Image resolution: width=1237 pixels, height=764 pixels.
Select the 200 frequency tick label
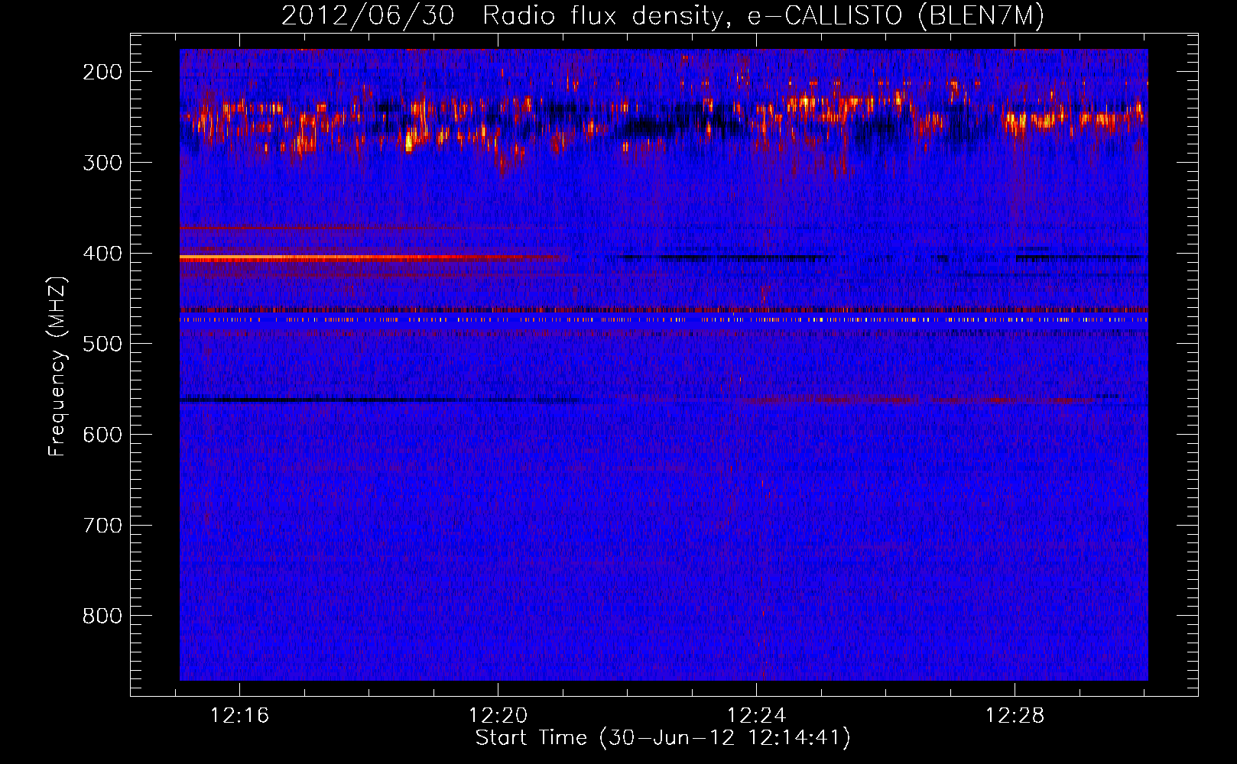tap(102, 72)
